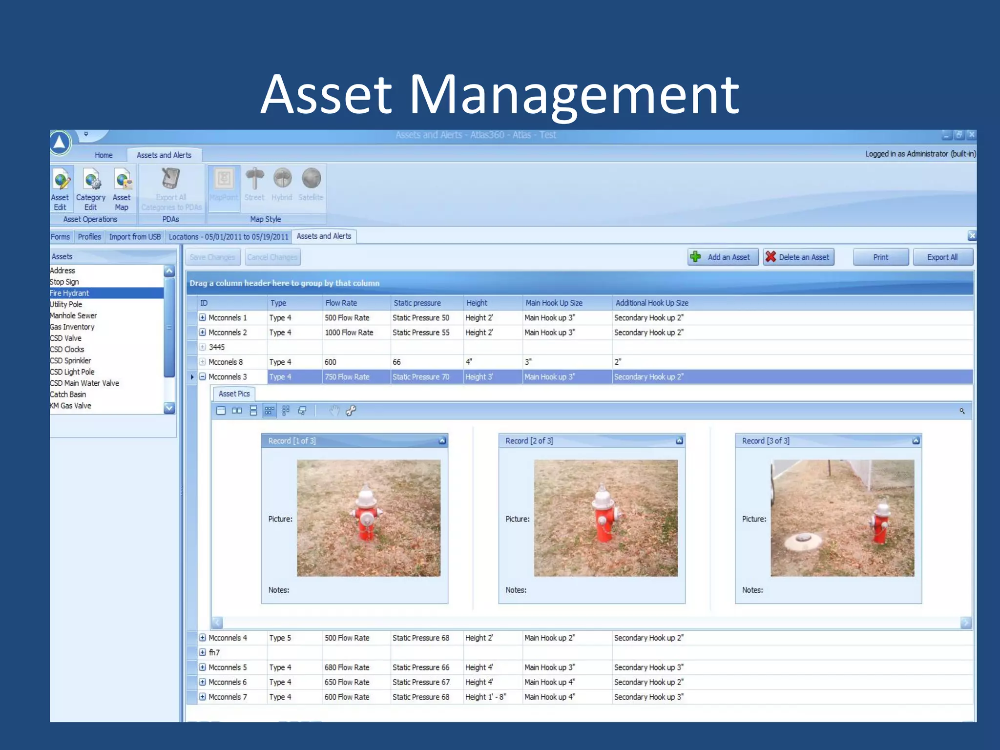The height and width of the screenshot is (750, 1000).
Task: Open the Asset Edit tool
Action: 61,188
